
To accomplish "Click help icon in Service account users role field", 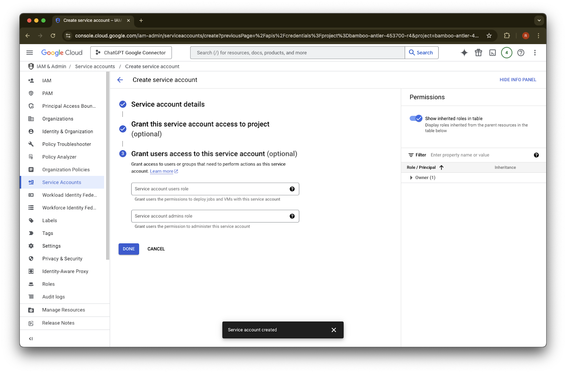I will (292, 189).
